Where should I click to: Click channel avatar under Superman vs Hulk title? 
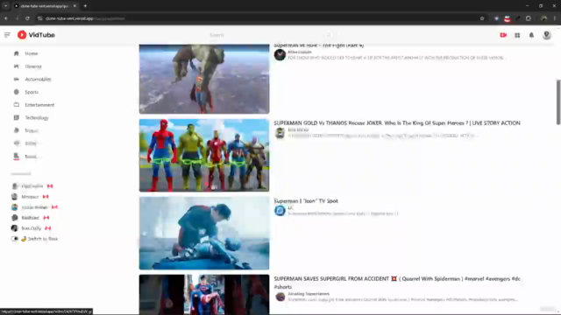pos(280,55)
